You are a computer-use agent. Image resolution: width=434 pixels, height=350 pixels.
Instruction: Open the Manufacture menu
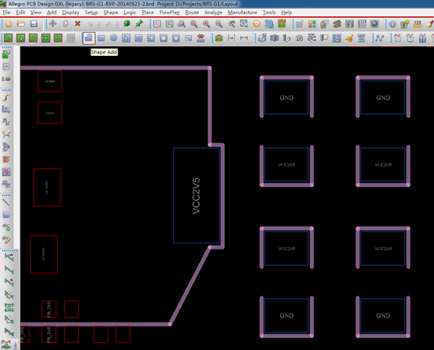pos(242,13)
